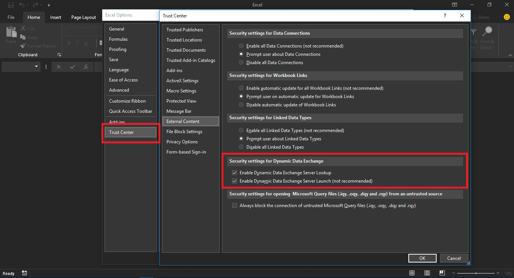Click the Format Painter brush icon
This screenshot has width=514, height=278.
(23, 46)
